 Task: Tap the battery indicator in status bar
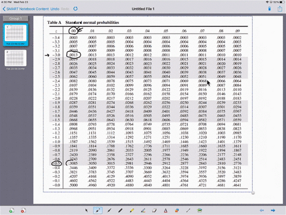(282, 2)
